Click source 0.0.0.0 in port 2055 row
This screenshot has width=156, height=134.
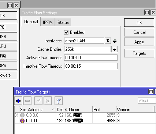point(32,115)
